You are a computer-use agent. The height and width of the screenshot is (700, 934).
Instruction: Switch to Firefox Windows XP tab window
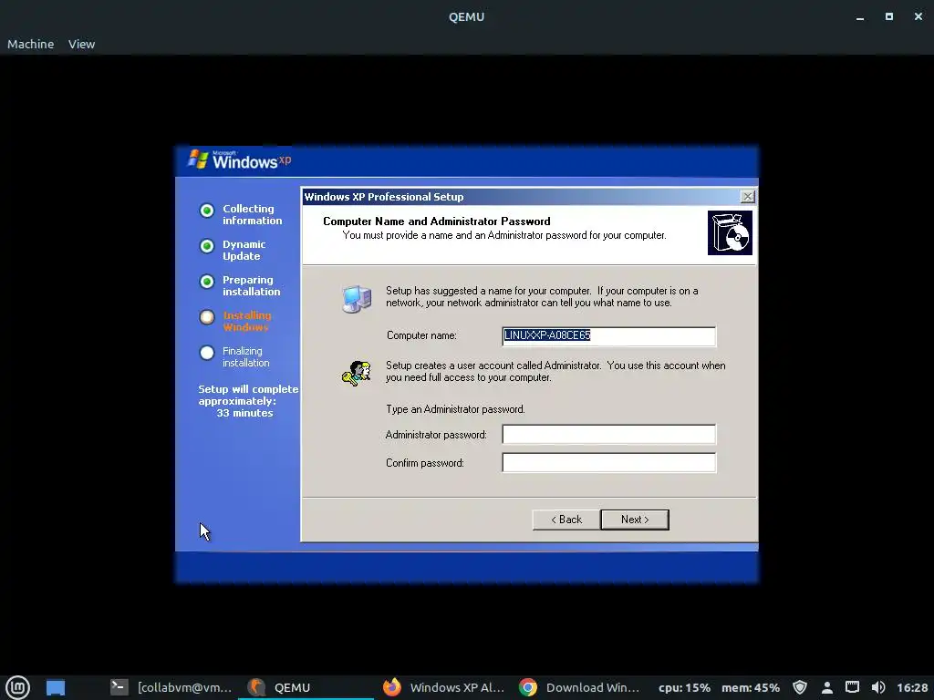coord(443,687)
